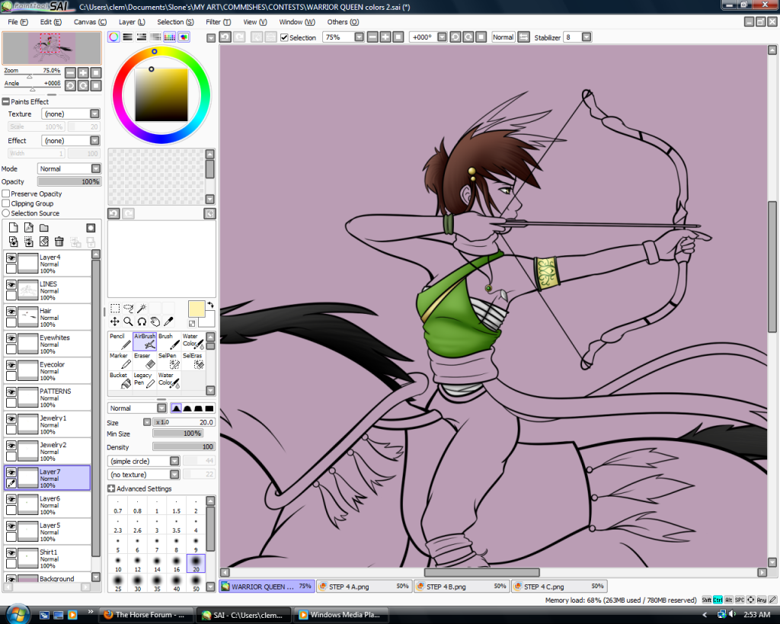Open the File menu
Viewport: 780px width, 624px height.
point(18,22)
